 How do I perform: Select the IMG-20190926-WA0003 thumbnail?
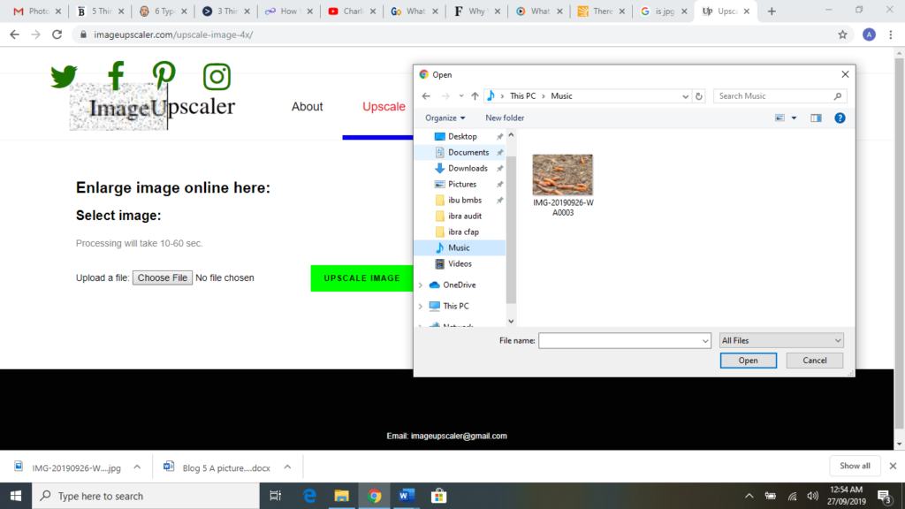(x=563, y=174)
